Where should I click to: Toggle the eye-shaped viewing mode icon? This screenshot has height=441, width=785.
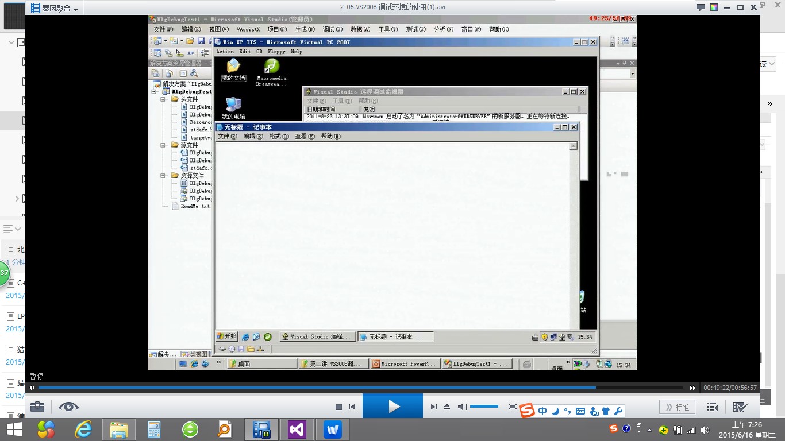pos(68,407)
